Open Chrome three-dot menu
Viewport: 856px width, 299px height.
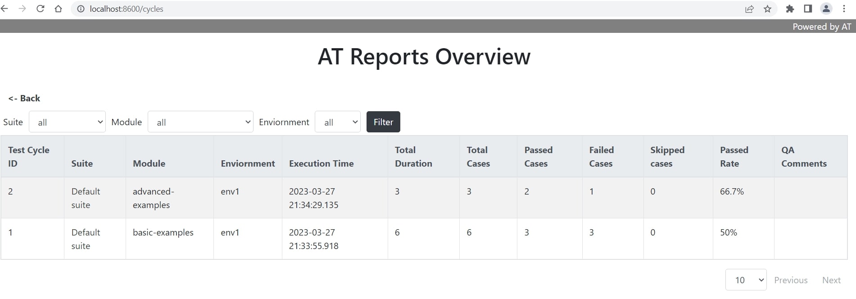[x=844, y=9]
